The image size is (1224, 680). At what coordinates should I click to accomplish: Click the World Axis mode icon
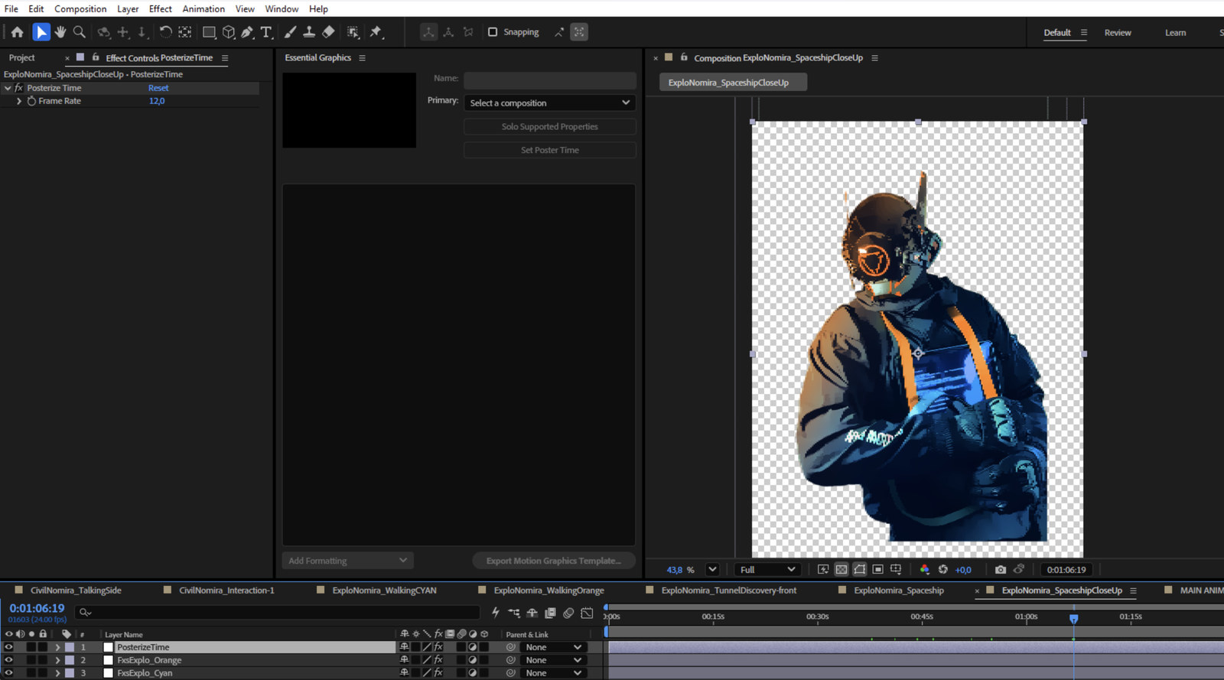(x=448, y=32)
